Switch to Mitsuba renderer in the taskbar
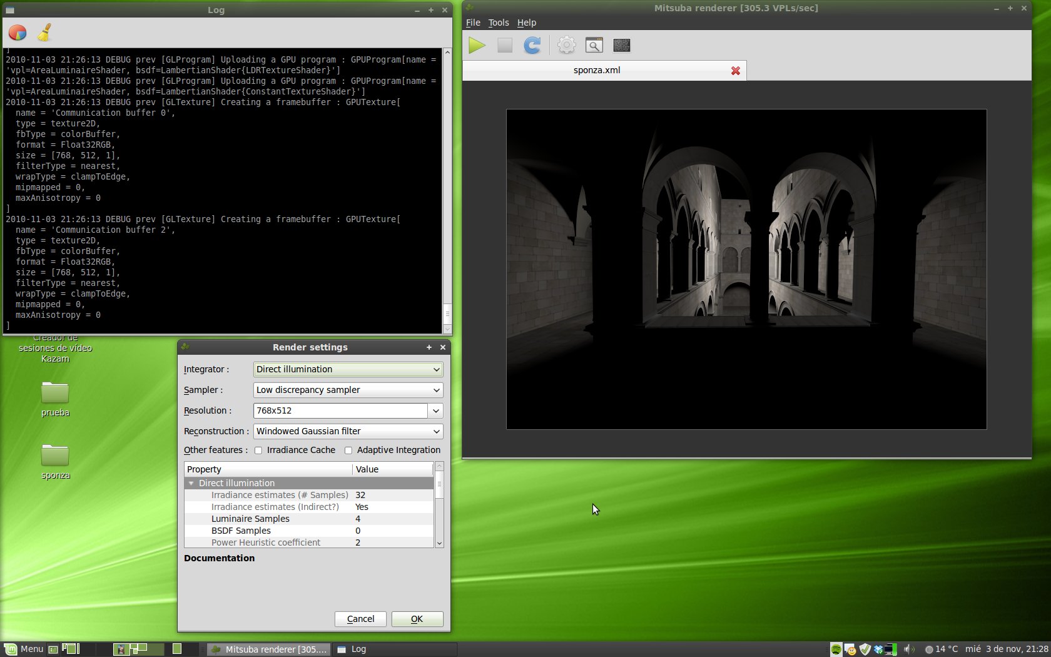The width and height of the screenshot is (1051, 657). click(269, 649)
